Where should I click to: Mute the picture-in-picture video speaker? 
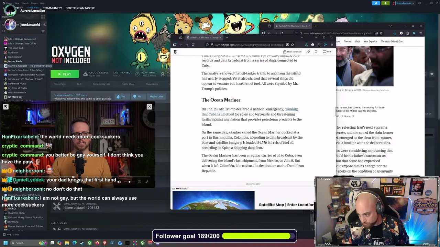point(119,182)
